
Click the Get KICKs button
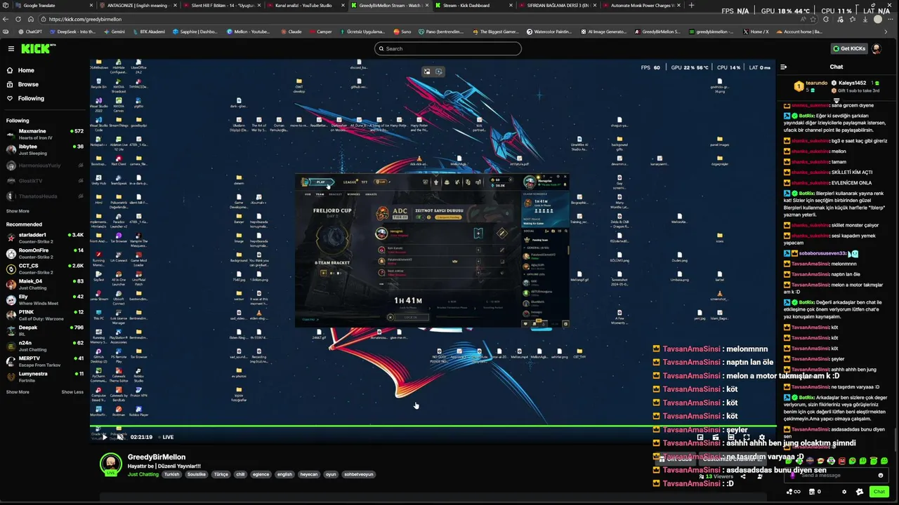pyautogui.click(x=848, y=48)
